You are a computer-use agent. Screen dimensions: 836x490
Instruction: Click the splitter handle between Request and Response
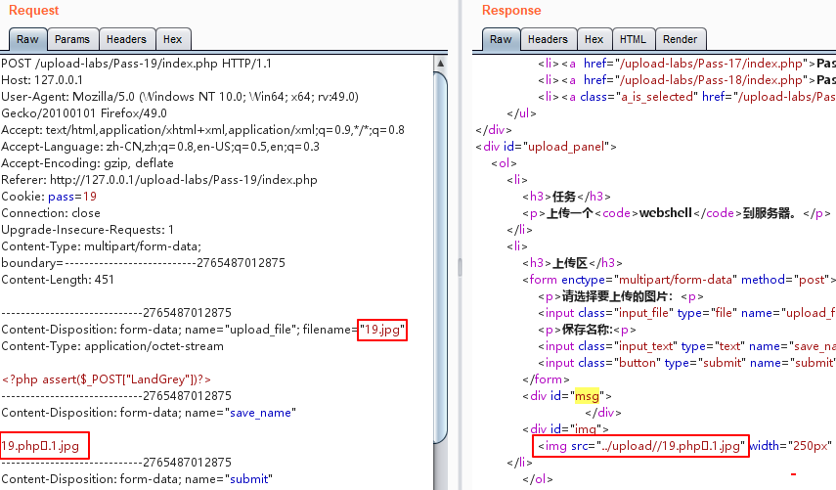(x=461, y=267)
